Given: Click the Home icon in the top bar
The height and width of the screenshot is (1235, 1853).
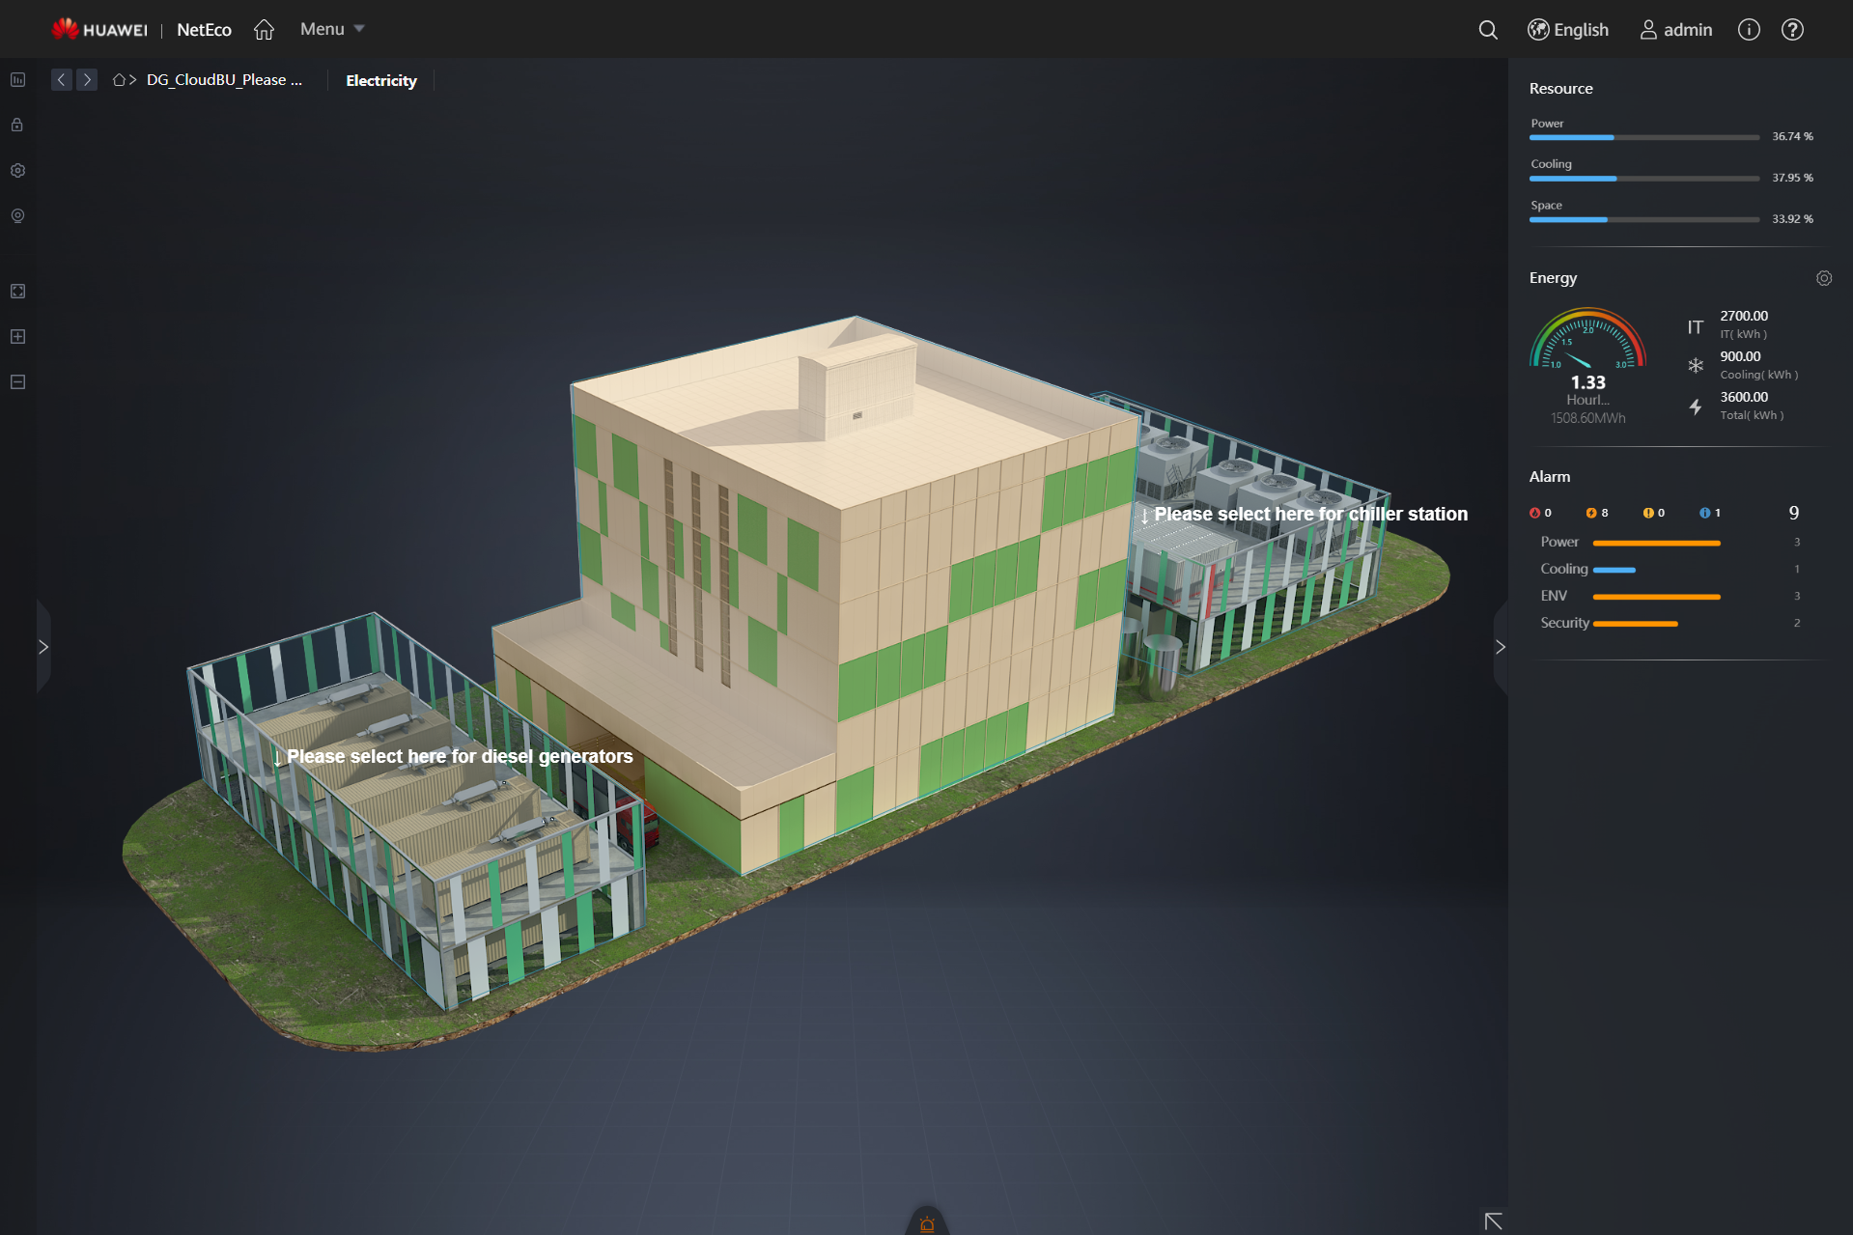Looking at the screenshot, I should pyautogui.click(x=264, y=29).
